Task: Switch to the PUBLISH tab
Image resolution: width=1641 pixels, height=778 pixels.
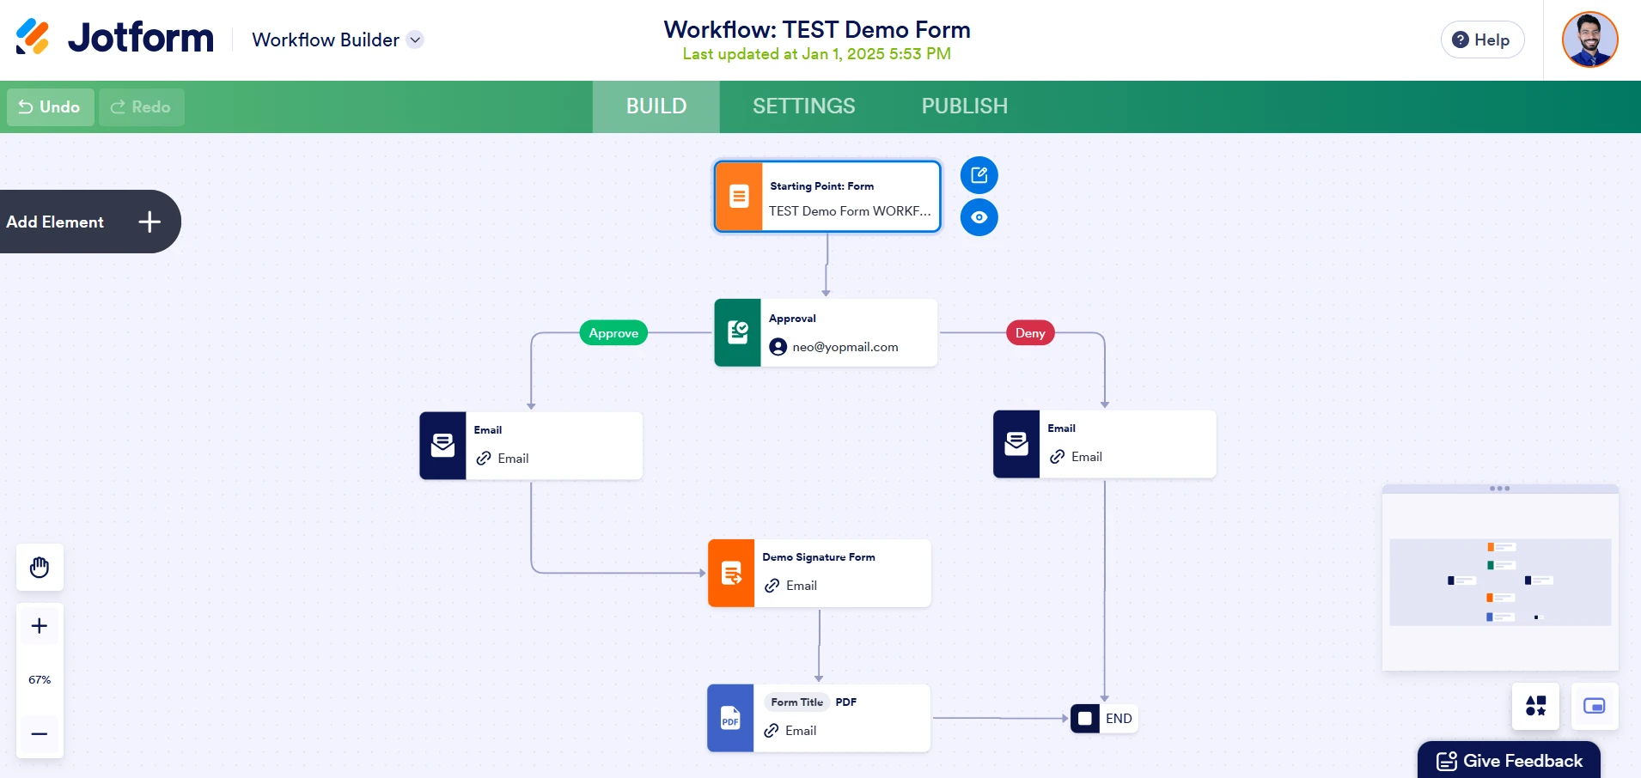Action: tap(964, 106)
